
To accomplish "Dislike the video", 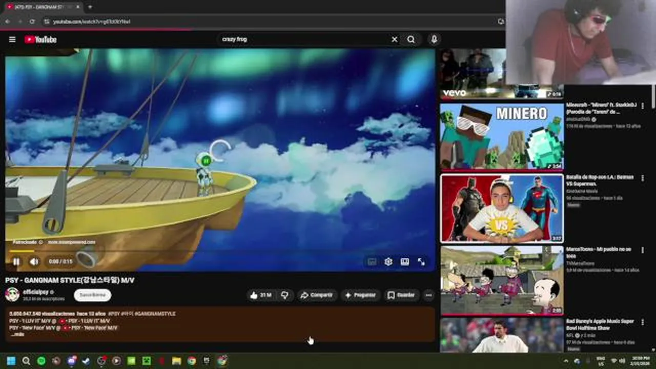I will pyautogui.click(x=285, y=295).
